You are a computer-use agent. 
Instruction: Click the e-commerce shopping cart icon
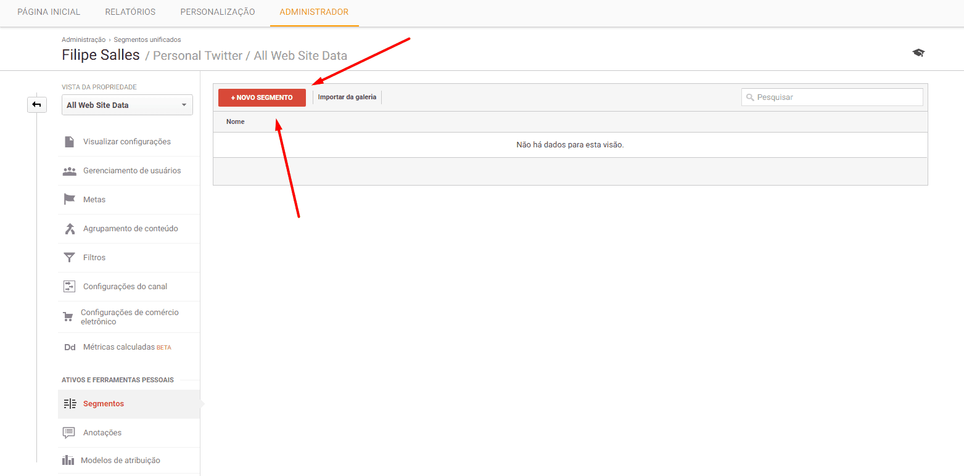click(x=68, y=317)
